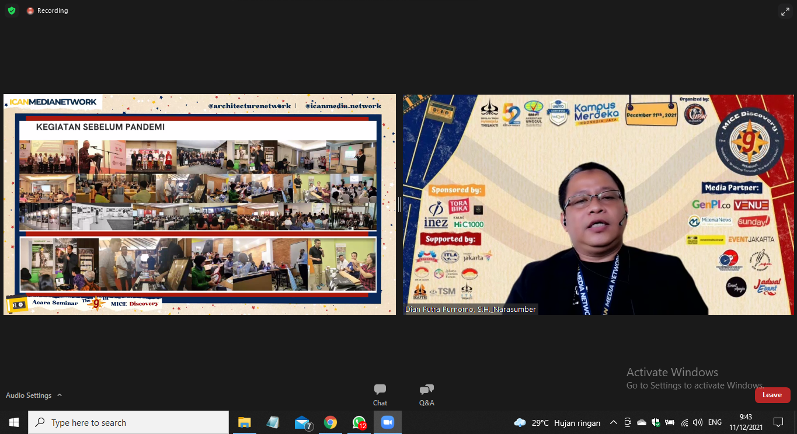Image resolution: width=797 pixels, height=434 pixels.
Task: Open the Mail app in taskbar
Action: click(302, 422)
